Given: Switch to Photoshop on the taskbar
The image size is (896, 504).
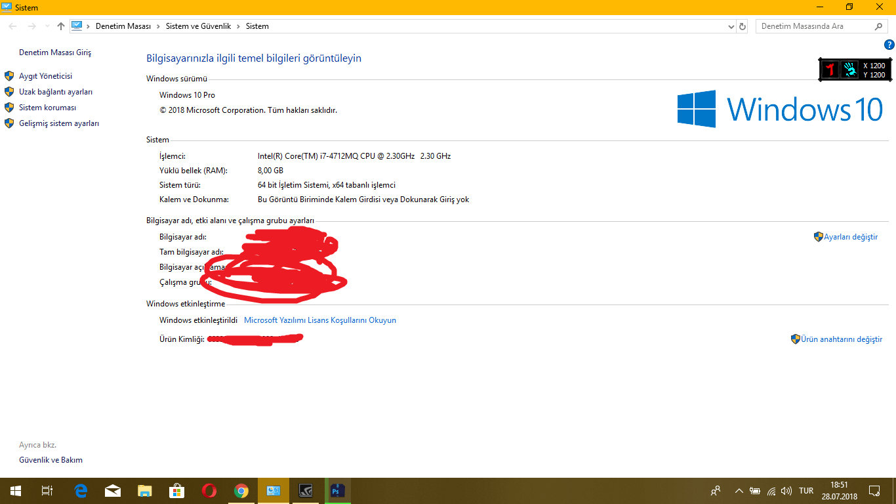Looking at the screenshot, I should click(338, 491).
